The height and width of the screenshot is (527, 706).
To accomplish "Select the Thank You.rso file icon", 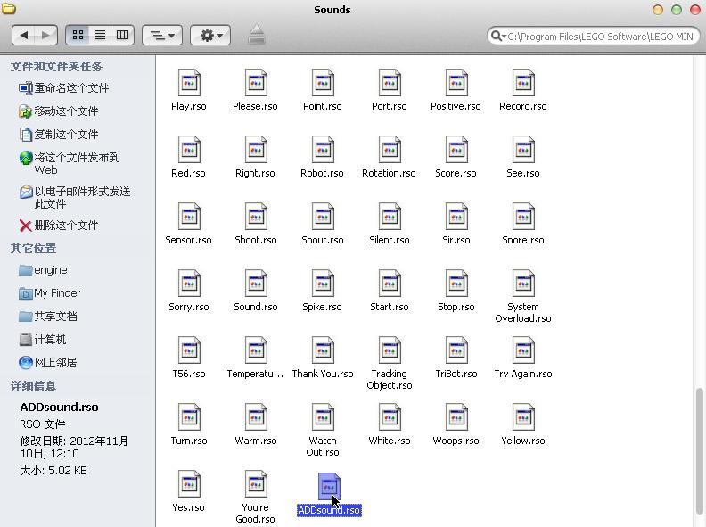I will [323, 350].
